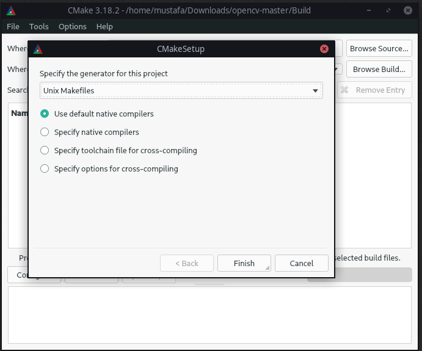Click the output log text area
422x351 pixels.
(x=209, y=315)
